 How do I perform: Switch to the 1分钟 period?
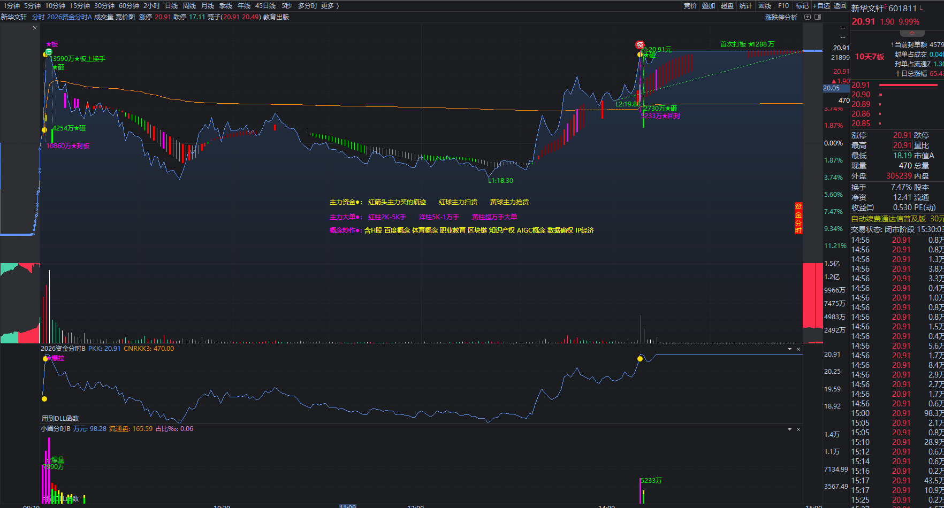click(11, 5)
